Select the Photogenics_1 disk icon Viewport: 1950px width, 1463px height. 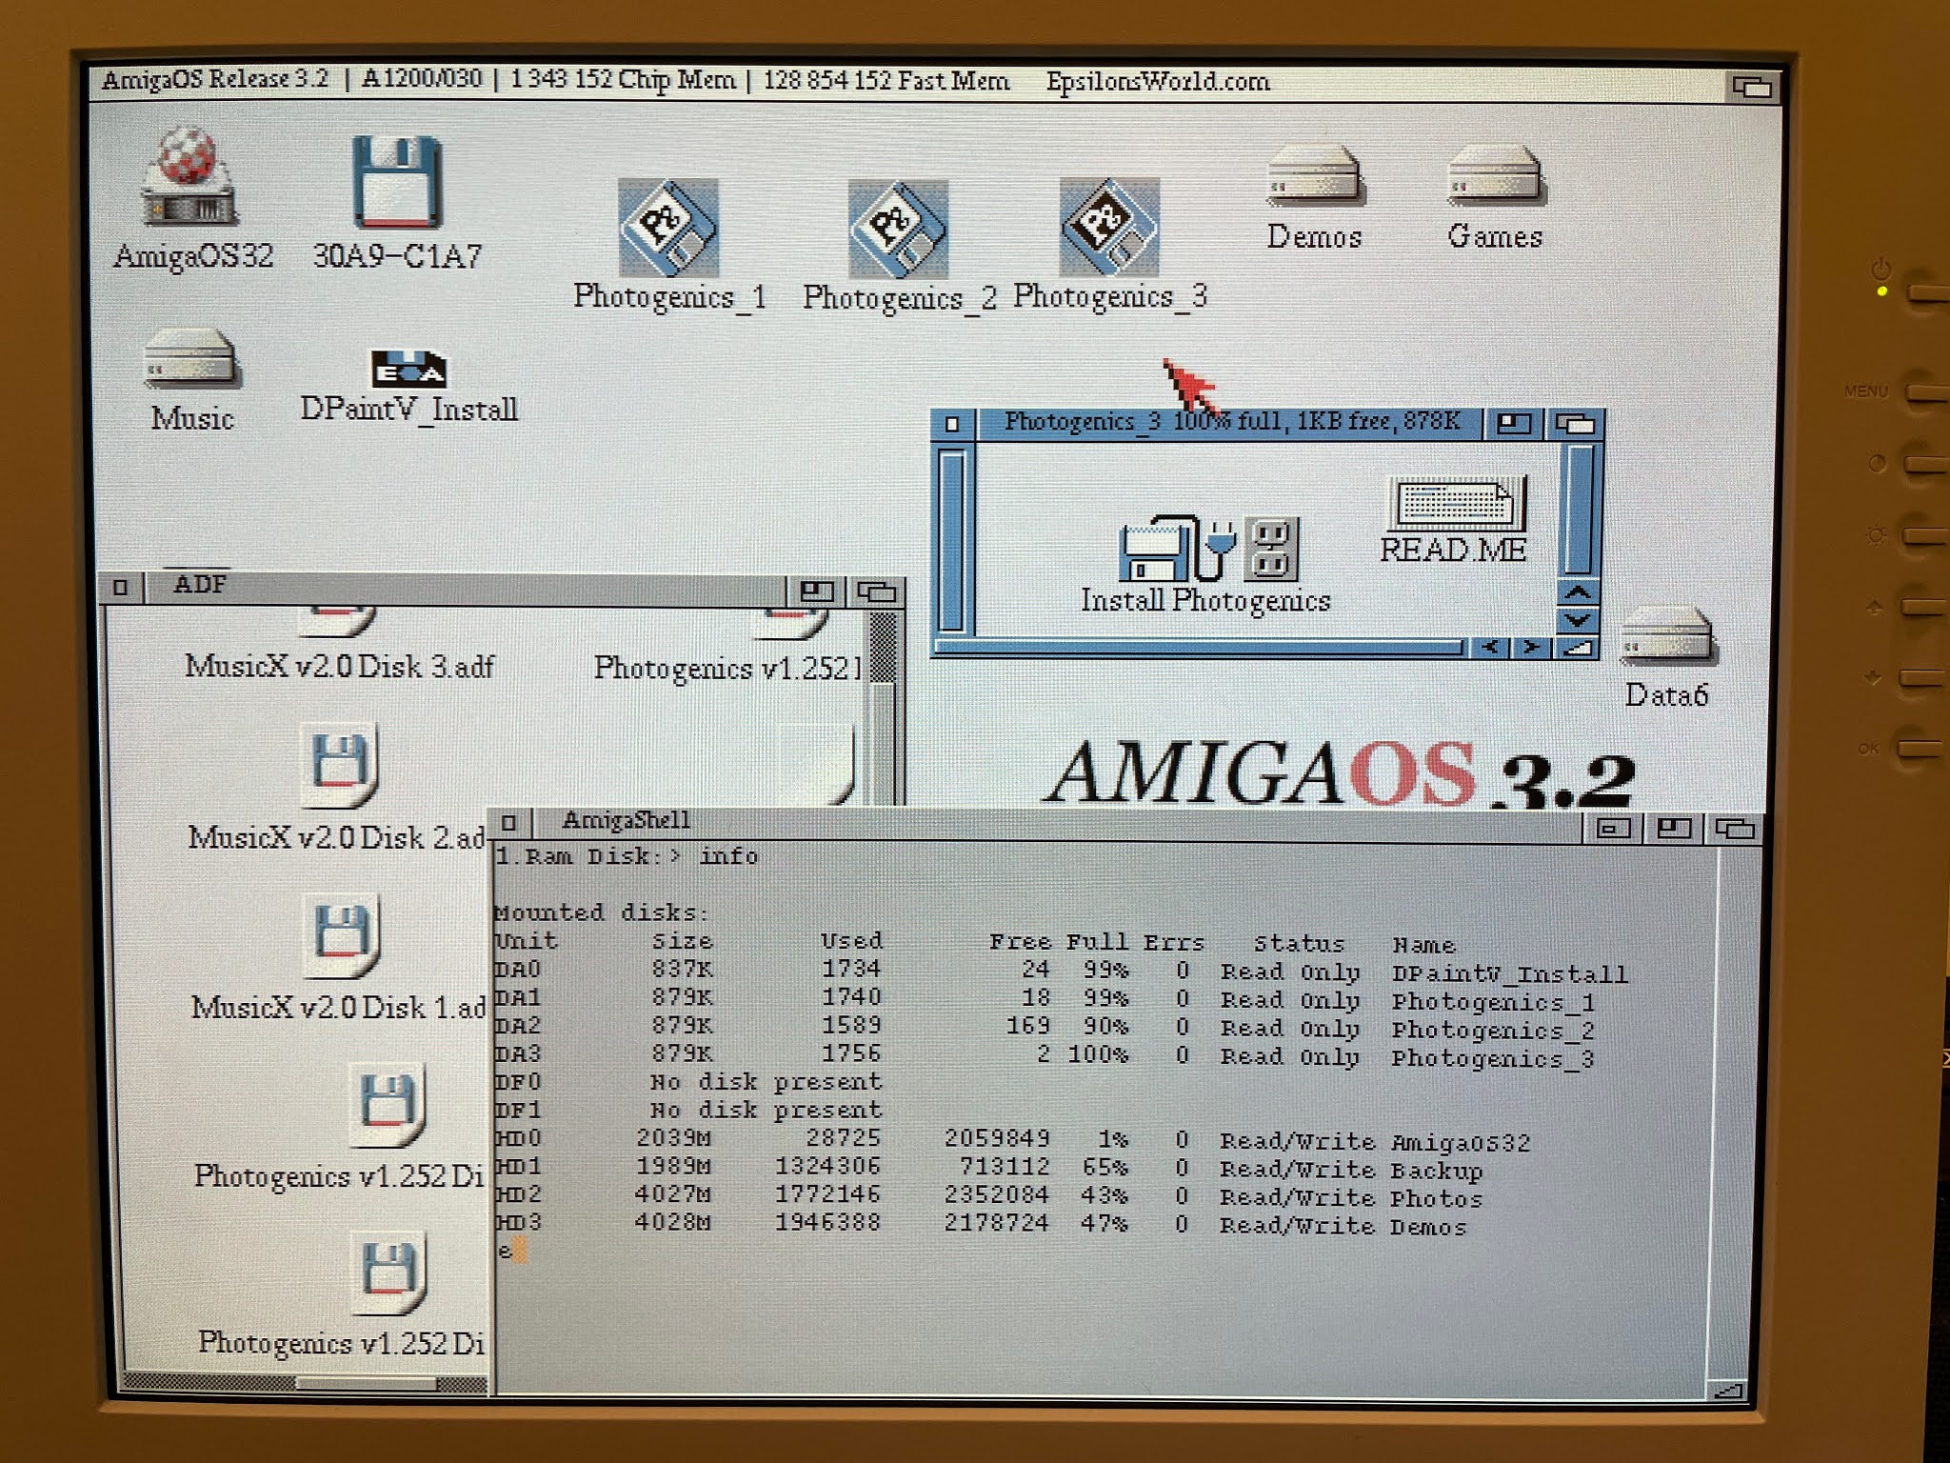668,228
